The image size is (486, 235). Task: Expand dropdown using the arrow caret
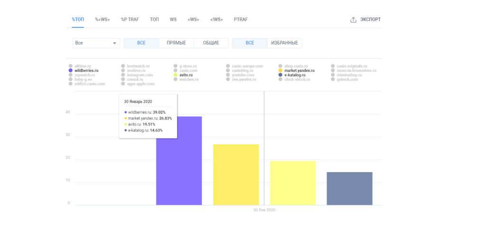tap(115, 43)
